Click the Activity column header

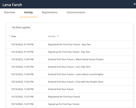tap(52, 36)
